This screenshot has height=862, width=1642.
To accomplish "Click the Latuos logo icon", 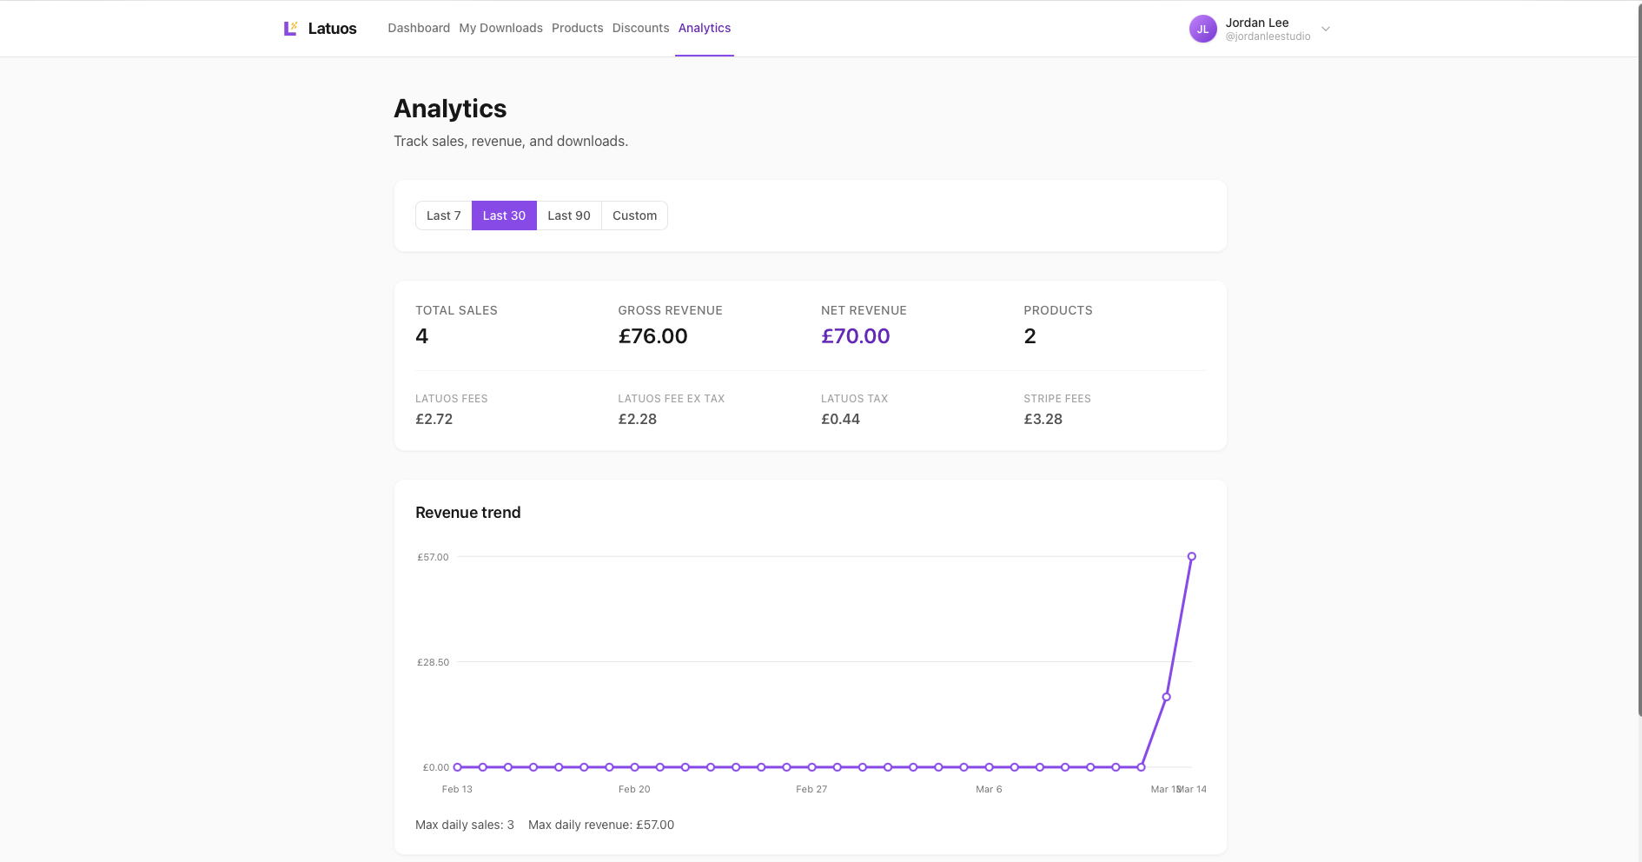I will coord(290,29).
